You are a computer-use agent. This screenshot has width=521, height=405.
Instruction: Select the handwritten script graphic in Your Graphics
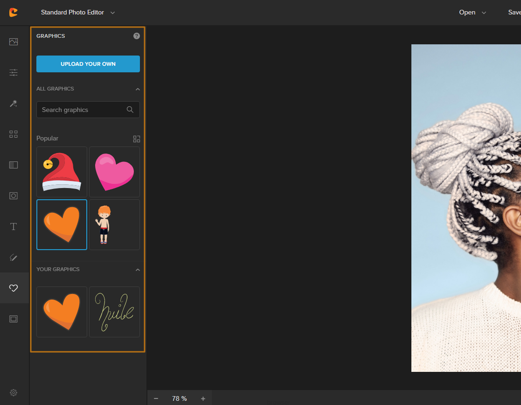(114, 312)
